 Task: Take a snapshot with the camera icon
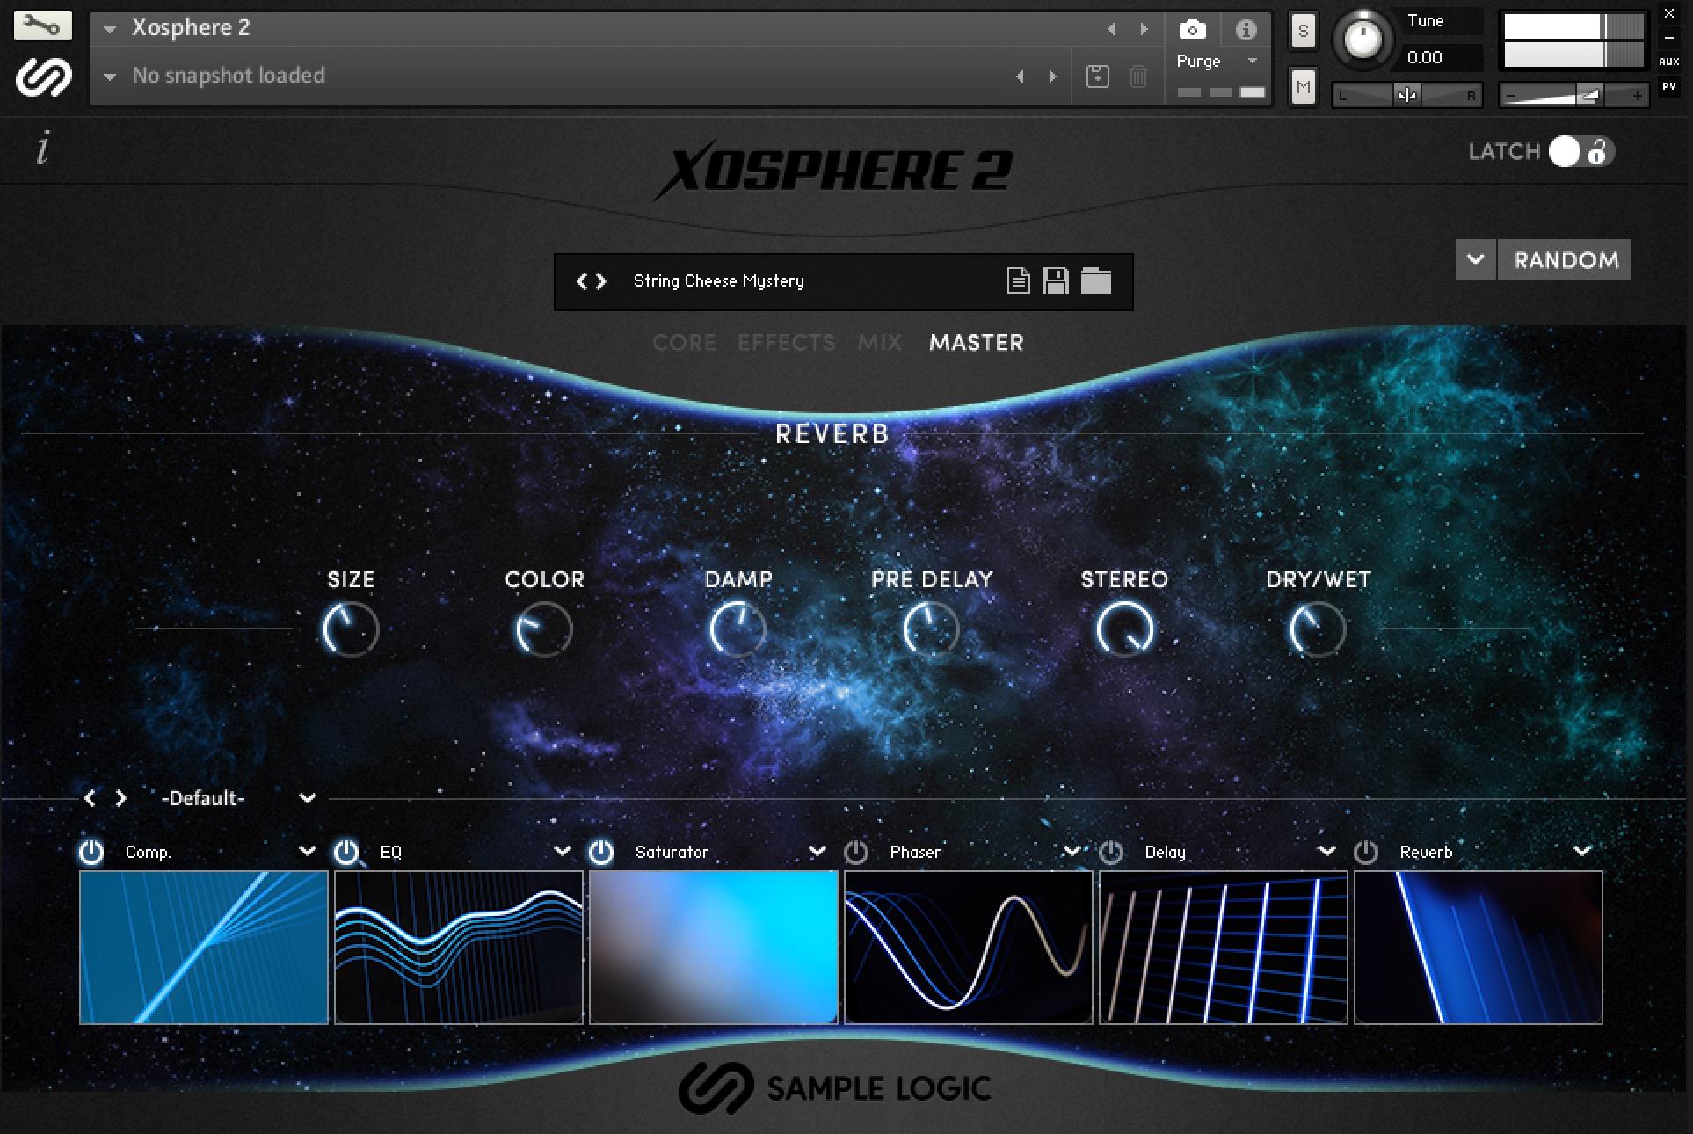1192,29
